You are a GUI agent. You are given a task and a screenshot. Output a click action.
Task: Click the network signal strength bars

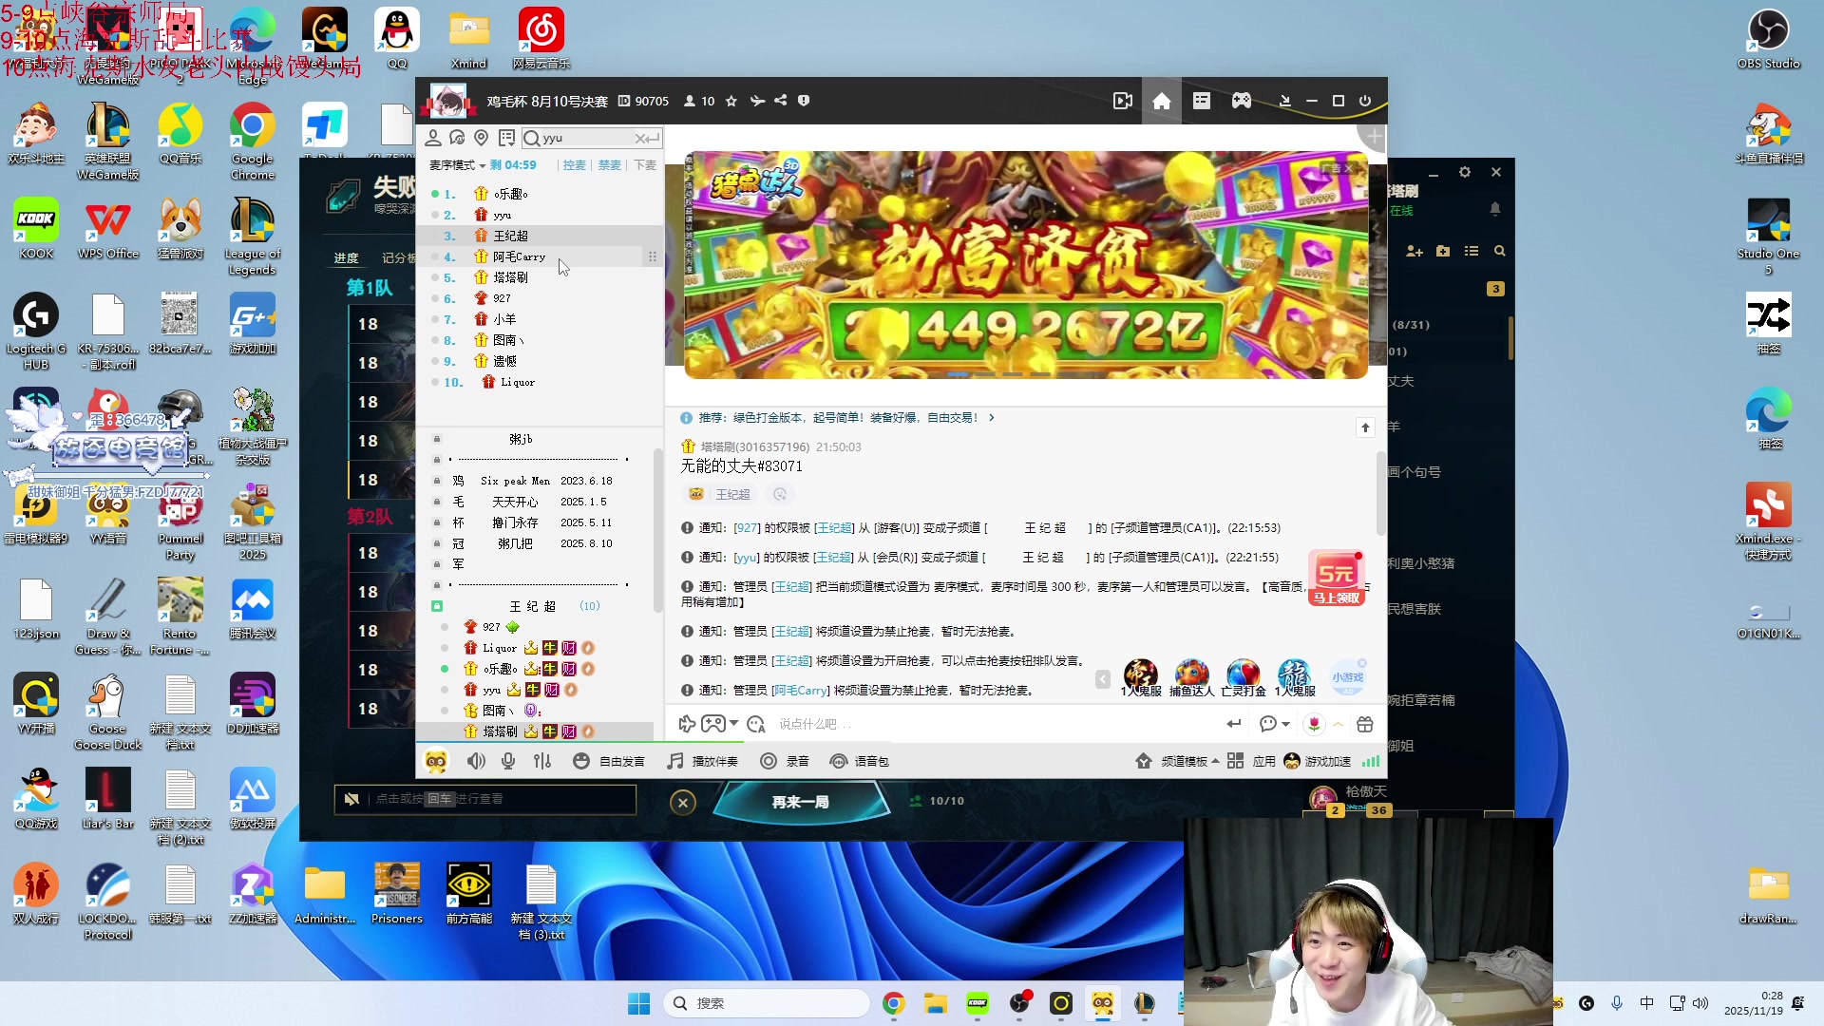1371,761
